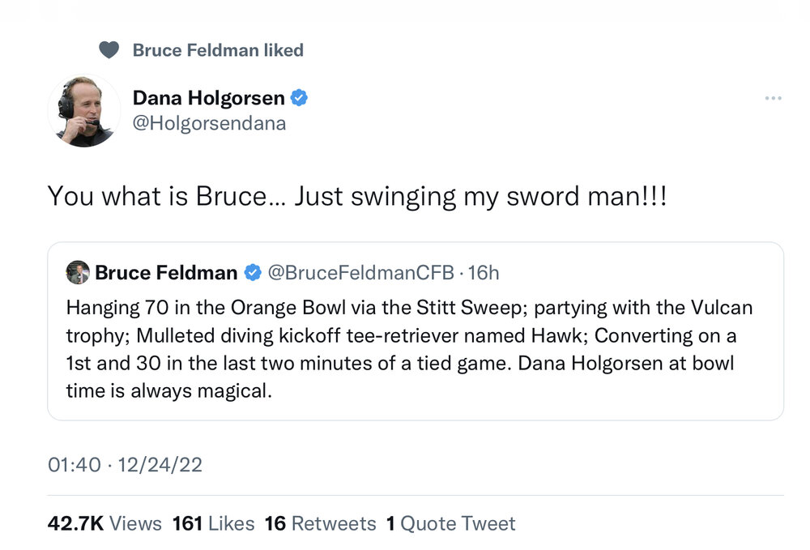Screen dimensions: 810x550
Task: Open the three-dot more options menu
Action: pos(773,99)
